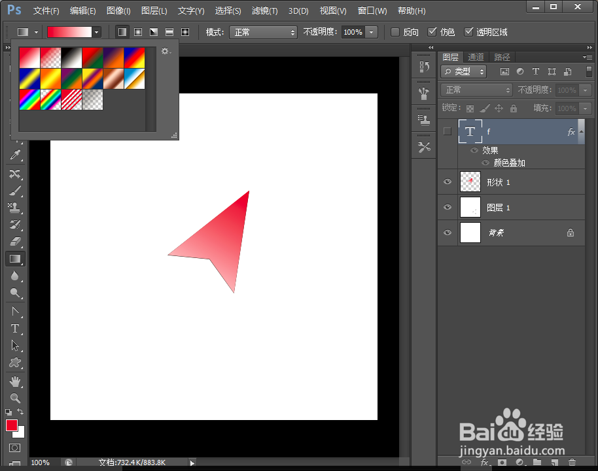Filter layers by adjustment type

coord(520,71)
